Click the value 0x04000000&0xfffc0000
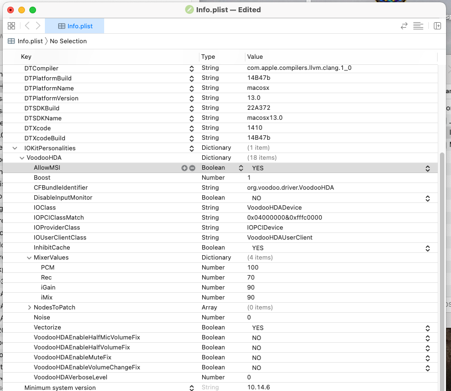Screen dimensions: 451x391 (x=284, y=217)
